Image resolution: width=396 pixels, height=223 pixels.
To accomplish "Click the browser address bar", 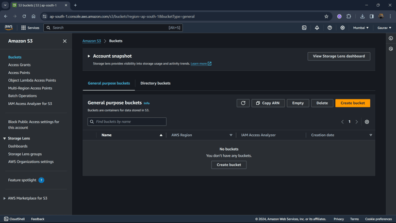I will tap(186, 17).
